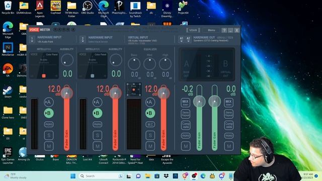This screenshot has width=322, height=181.
Task: Toggle M.C on the Virtual Input strip
Action: click(x=150, y=124)
